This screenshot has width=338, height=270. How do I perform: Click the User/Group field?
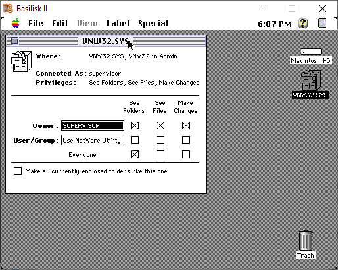click(93, 140)
